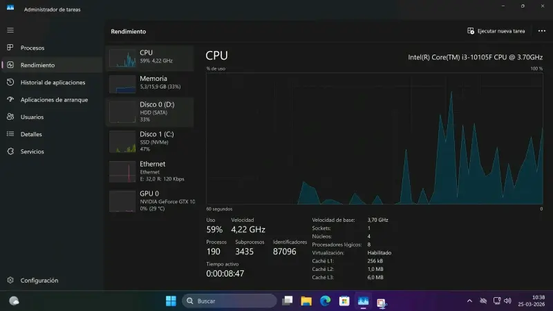Click the Detalles list icon
The image size is (553, 311).
[10, 134]
